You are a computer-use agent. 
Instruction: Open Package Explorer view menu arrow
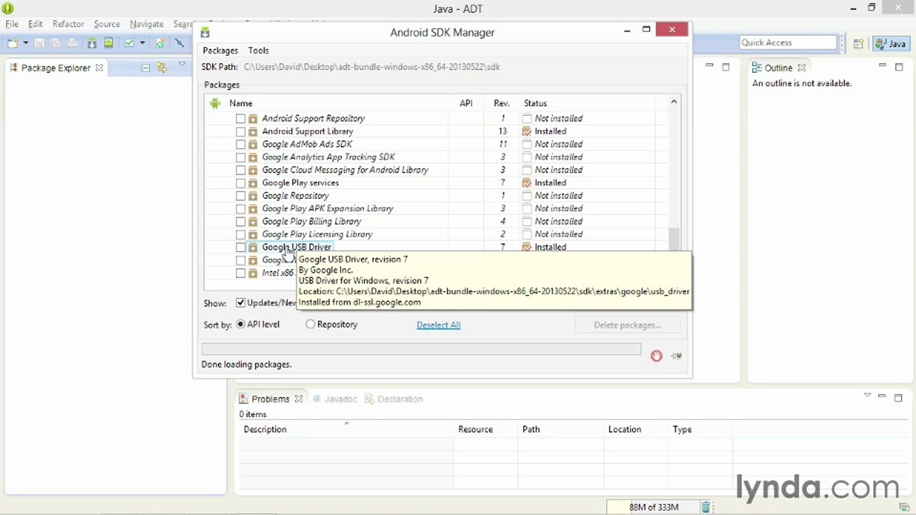coord(182,66)
